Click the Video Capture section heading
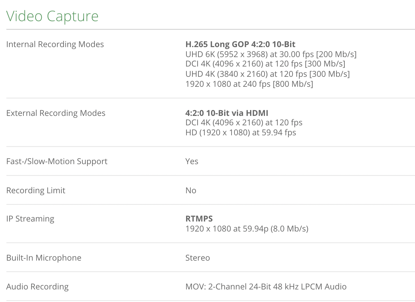415x302 pixels. tap(52, 16)
